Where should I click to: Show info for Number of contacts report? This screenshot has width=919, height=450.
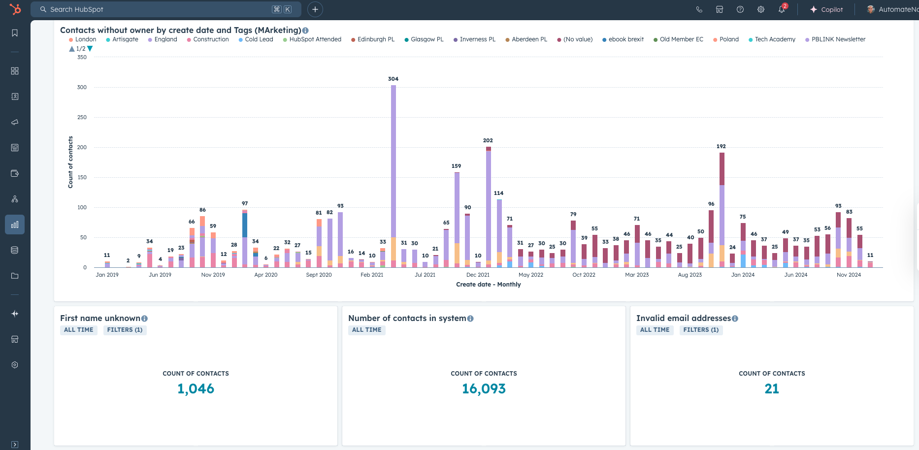click(x=470, y=319)
